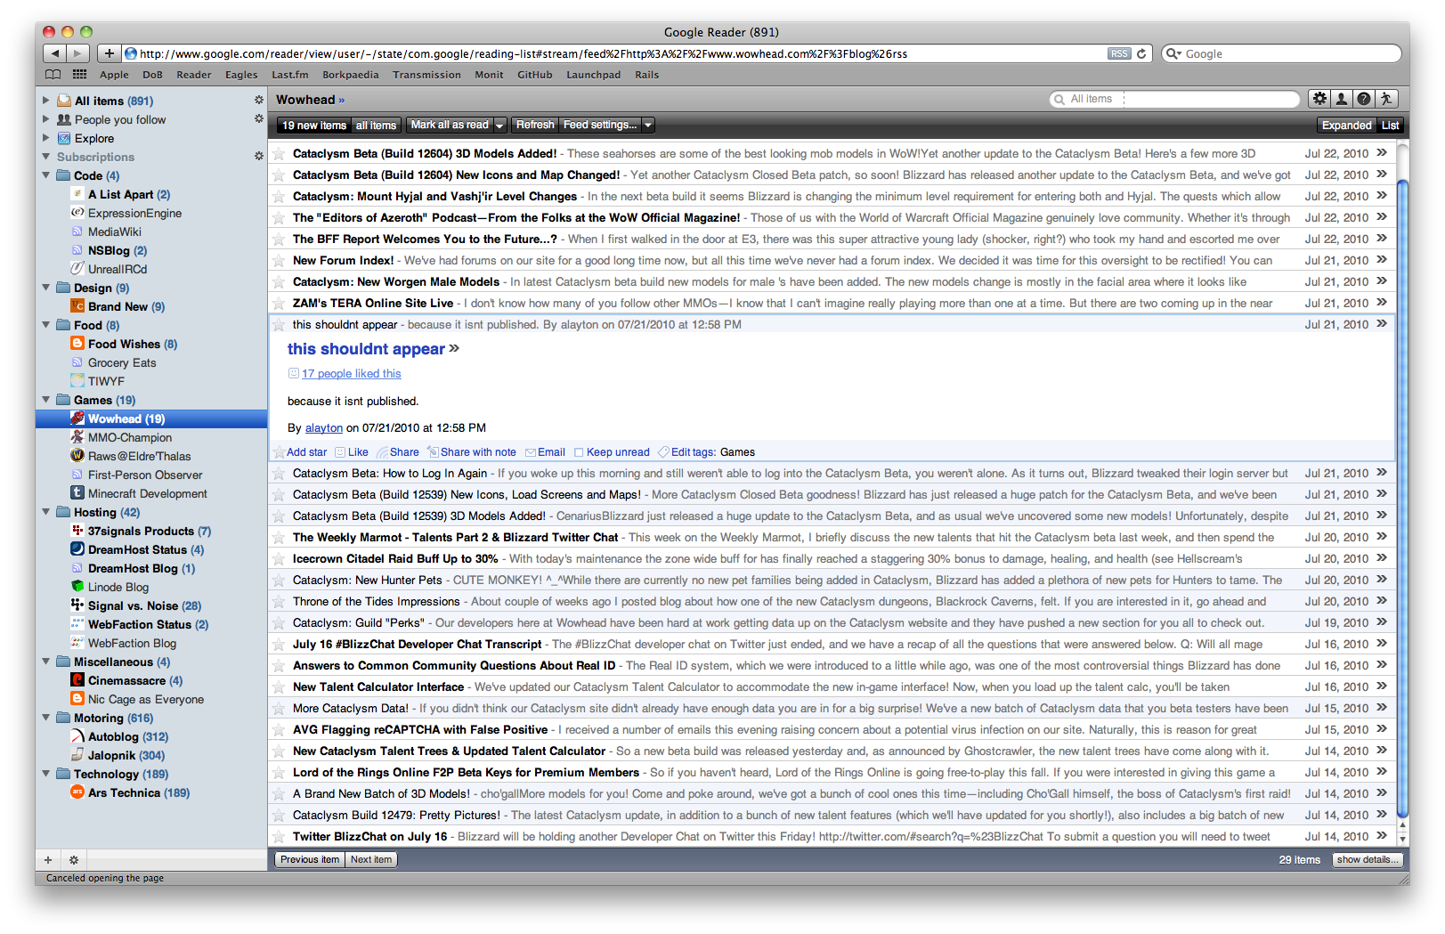The image size is (1445, 934).
Task: Open help via the question mark icon
Action: click(1363, 99)
